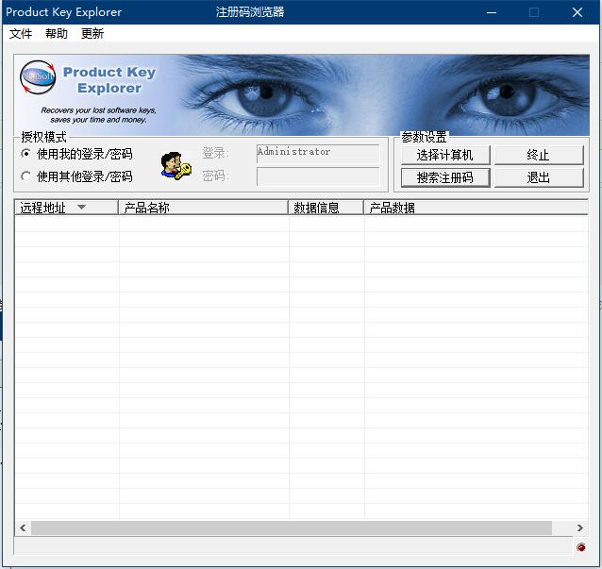This screenshot has width=602, height=569.
Task: Click the users with key icon
Action: pyautogui.click(x=176, y=165)
